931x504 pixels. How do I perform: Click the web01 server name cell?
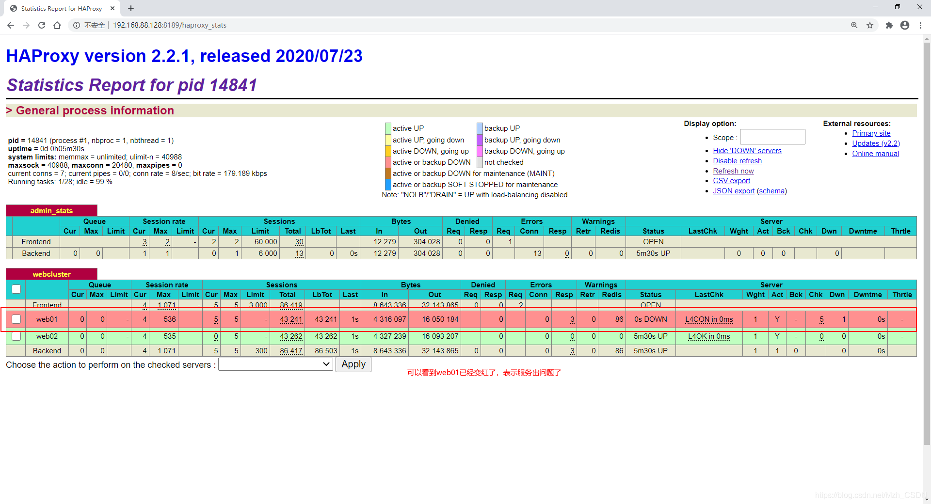[x=47, y=319]
